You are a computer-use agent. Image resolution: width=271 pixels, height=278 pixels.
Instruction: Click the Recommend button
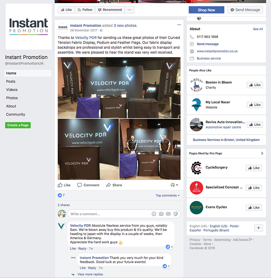pos(110,10)
